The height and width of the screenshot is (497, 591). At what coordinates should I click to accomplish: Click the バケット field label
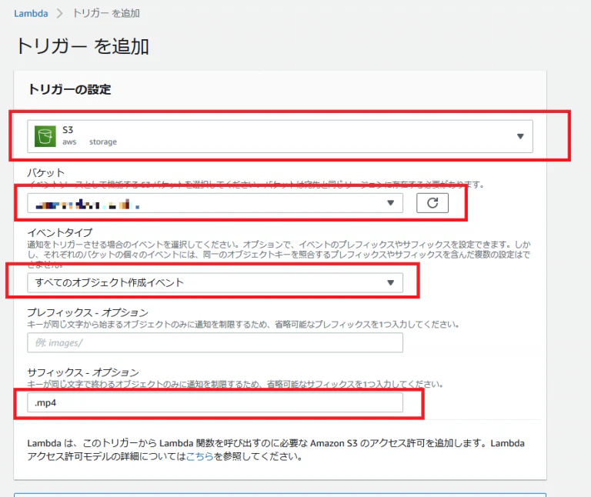pos(46,172)
